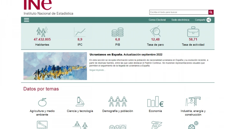Open Agricultura y medio ambiente apple icon
The width and height of the screenshot is (229, 129).
tap(42, 102)
